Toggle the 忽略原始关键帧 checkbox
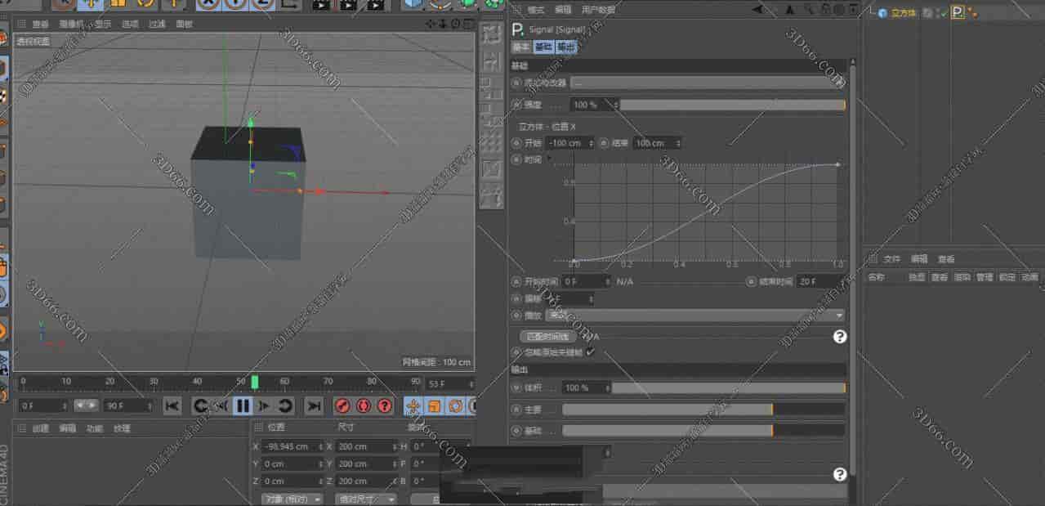Screen dimensions: 1045x506 pyautogui.click(x=590, y=351)
